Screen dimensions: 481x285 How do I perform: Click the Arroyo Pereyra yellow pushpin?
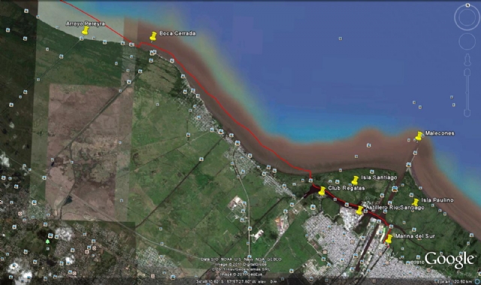pyautogui.click(x=85, y=30)
